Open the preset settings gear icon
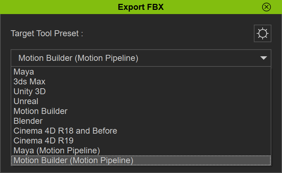The width and height of the screenshot is (282, 173). (x=263, y=34)
